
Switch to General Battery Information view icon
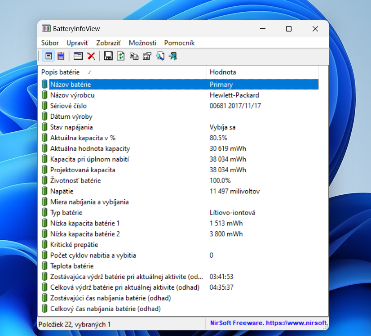tap(49, 56)
